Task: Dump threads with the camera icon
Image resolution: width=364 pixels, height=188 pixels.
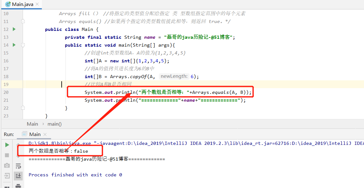Action: [x=7, y=165]
